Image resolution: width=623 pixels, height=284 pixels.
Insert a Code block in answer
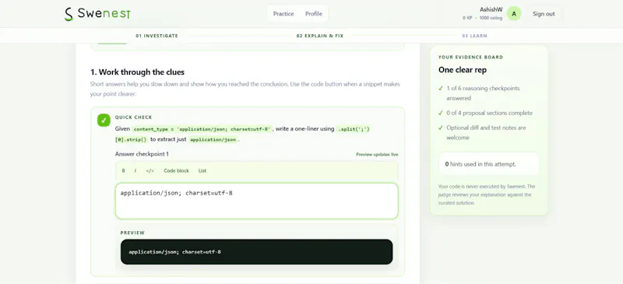pos(177,171)
